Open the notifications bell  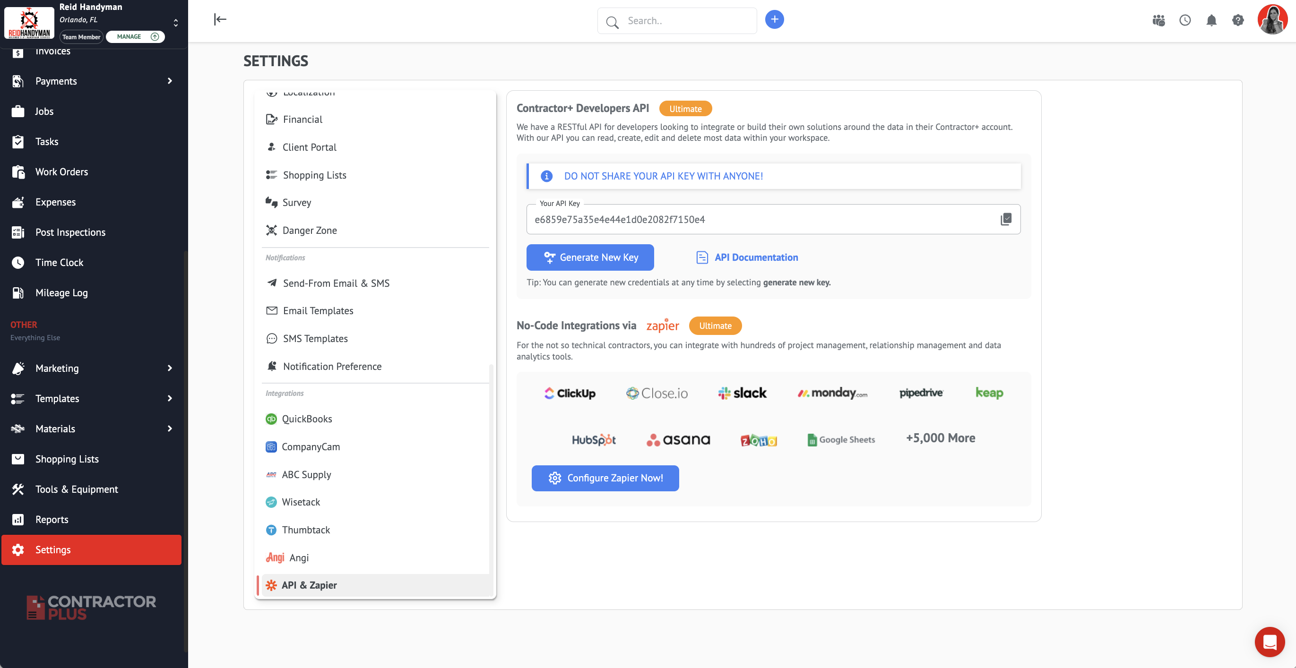pyautogui.click(x=1211, y=20)
